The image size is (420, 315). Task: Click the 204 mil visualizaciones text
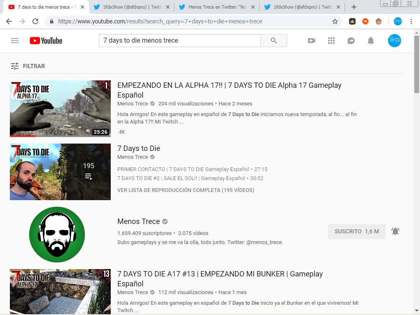point(186,104)
